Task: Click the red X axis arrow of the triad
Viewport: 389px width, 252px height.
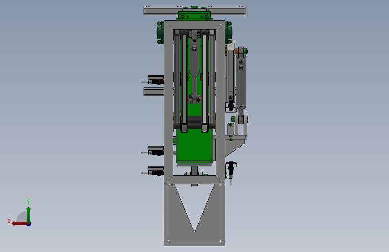Action: point(20,224)
